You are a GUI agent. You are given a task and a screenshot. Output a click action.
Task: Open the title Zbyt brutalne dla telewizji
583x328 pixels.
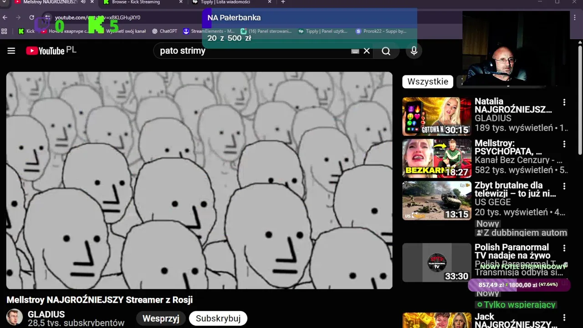pyautogui.click(x=515, y=190)
